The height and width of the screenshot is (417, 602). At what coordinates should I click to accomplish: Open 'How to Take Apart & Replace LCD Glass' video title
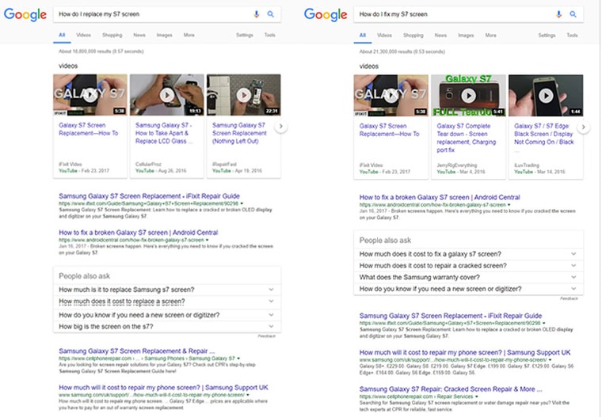tap(164, 133)
